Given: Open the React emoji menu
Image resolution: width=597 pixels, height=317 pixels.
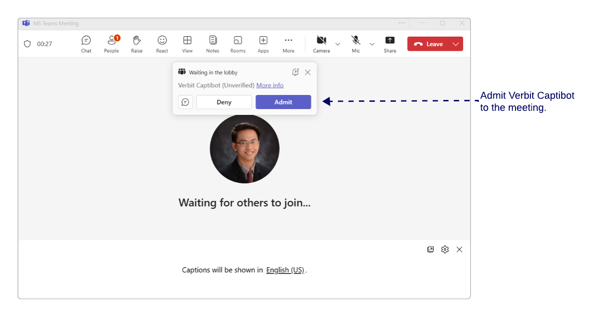Looking at the screenshot, I should (x=162, y=44).
